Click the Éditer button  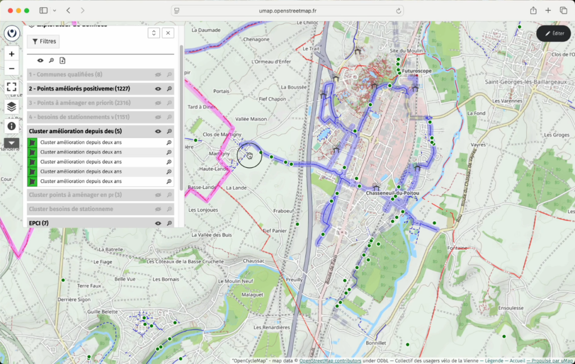pos(553,33)
